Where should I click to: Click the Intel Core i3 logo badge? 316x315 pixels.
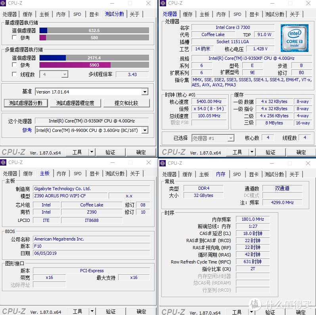295,38
